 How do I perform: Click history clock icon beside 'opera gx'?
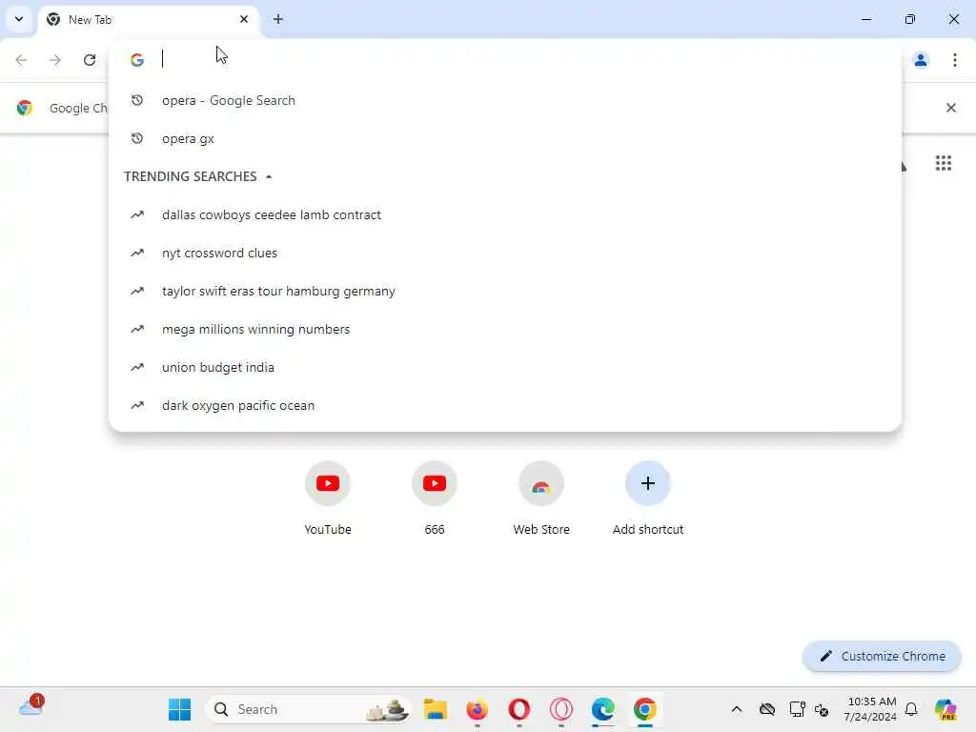click(x=137, y=138)
